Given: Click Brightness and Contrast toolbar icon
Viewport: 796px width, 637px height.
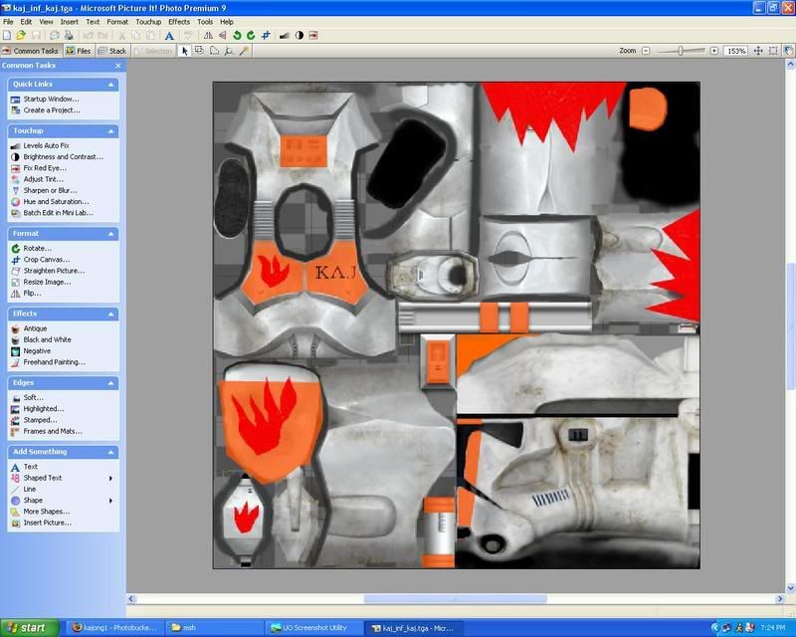Looking at the screenshot, I should pos(299,36).
